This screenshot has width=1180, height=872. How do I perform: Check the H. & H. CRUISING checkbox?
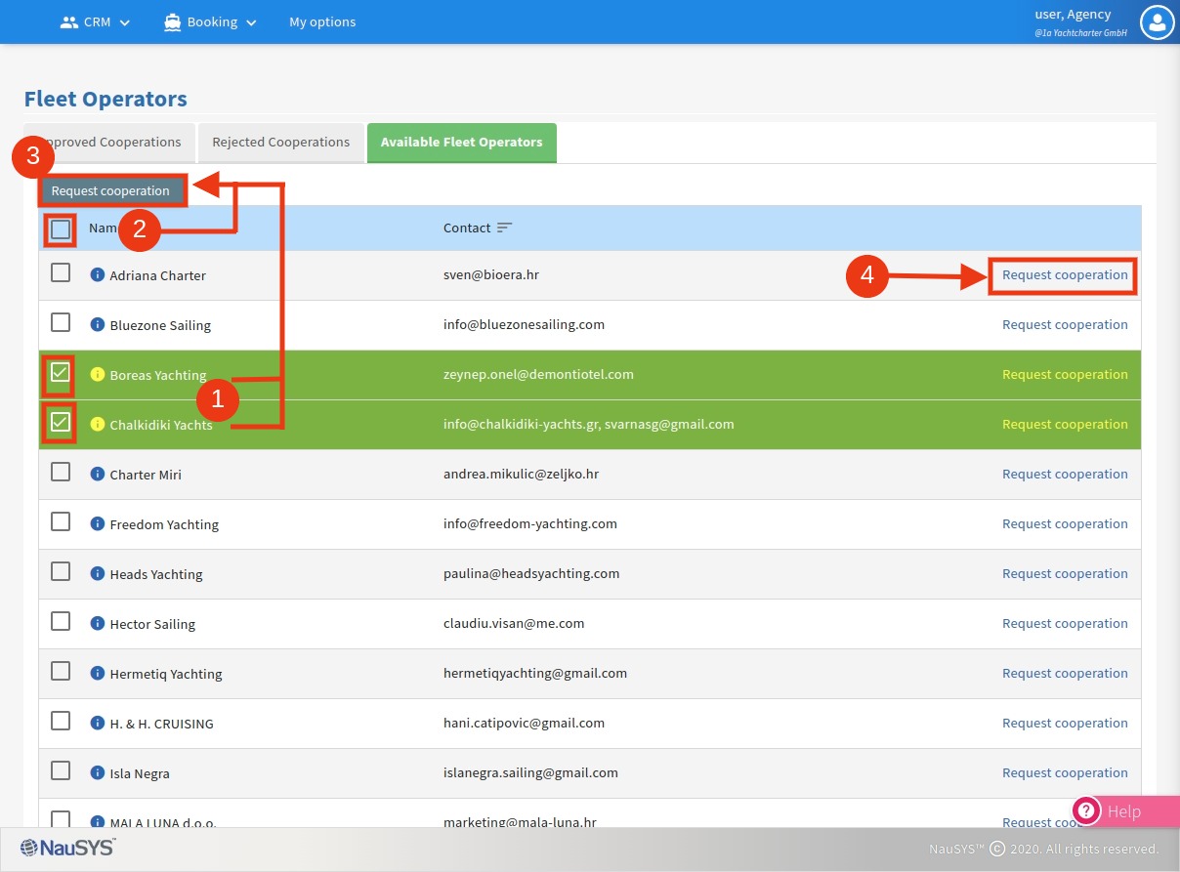click(61, 721)
